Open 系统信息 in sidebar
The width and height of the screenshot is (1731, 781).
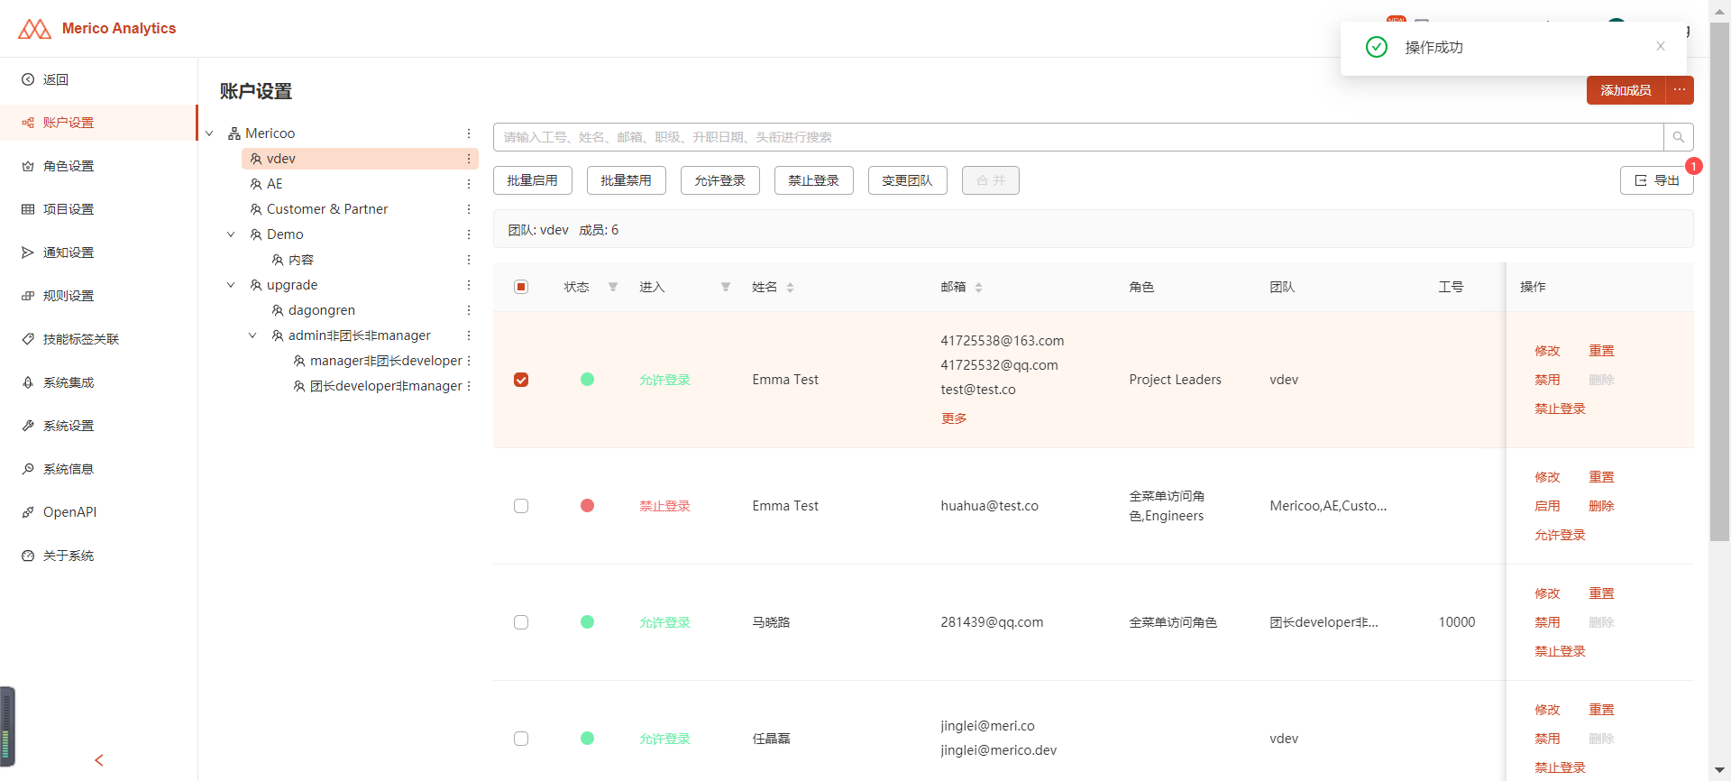98,469
